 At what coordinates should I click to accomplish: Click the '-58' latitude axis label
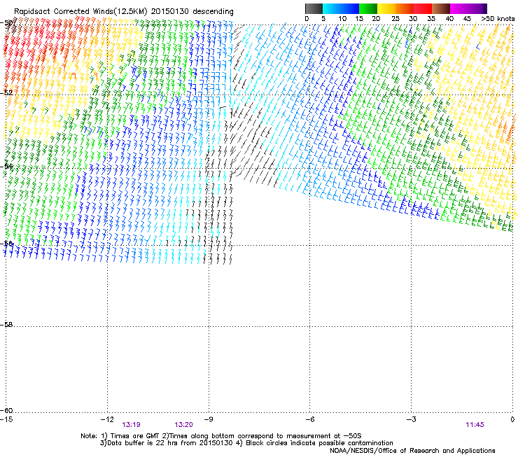tap(6, 325)
